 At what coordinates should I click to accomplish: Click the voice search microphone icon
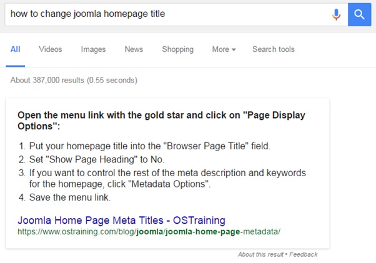click(337, 14)
